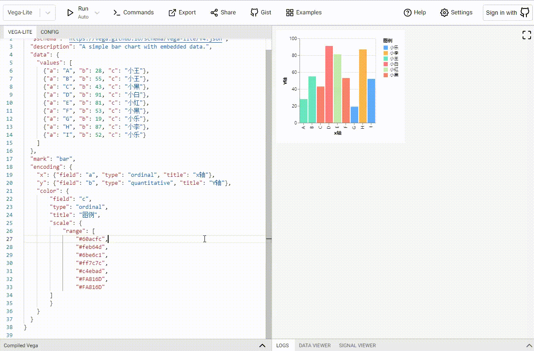Click the "#c4ebad" color value in code

coord(90,271)
